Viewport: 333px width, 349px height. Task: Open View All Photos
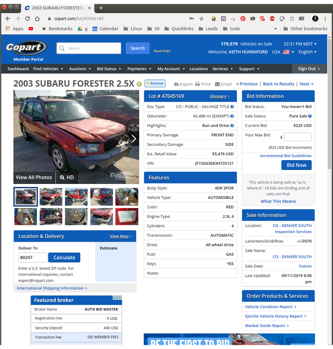point(34,177)
